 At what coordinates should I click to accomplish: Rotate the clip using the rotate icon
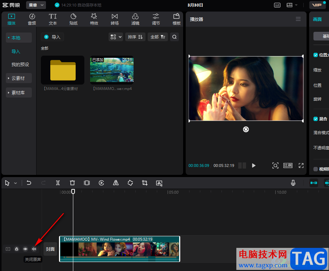tap(130, 183)
